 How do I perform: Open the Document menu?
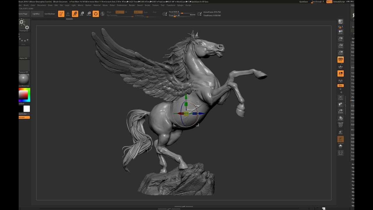pos(41,5)
